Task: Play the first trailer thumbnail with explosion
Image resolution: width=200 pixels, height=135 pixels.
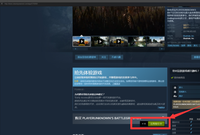Action: click(82, 42)
